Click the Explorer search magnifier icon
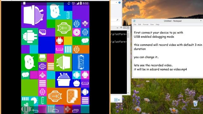This screenshot has height=114, width=203. [x=117, y=20]
